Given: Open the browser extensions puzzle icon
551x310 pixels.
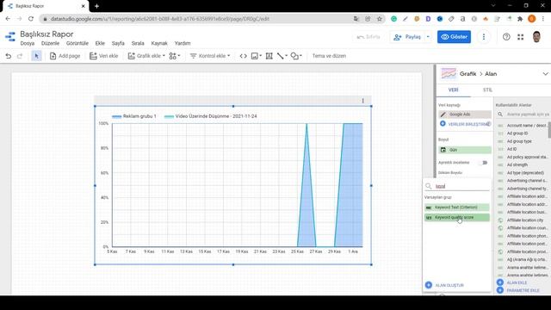Looking at the screenshot, I should [520, 19].
